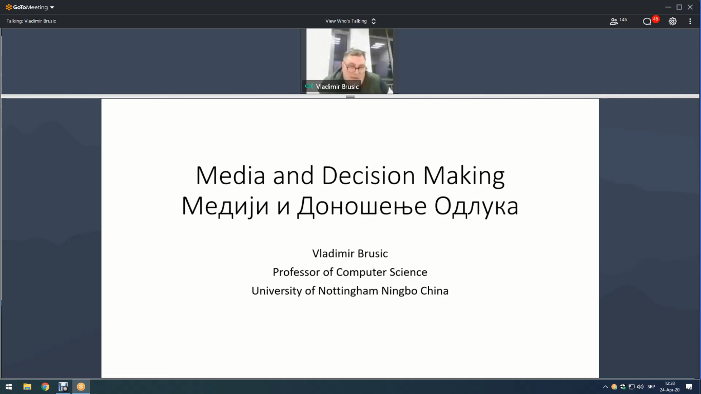Click the divider handle below the webcam
Viewport: 701px width, 394px height.
(350, 96)
